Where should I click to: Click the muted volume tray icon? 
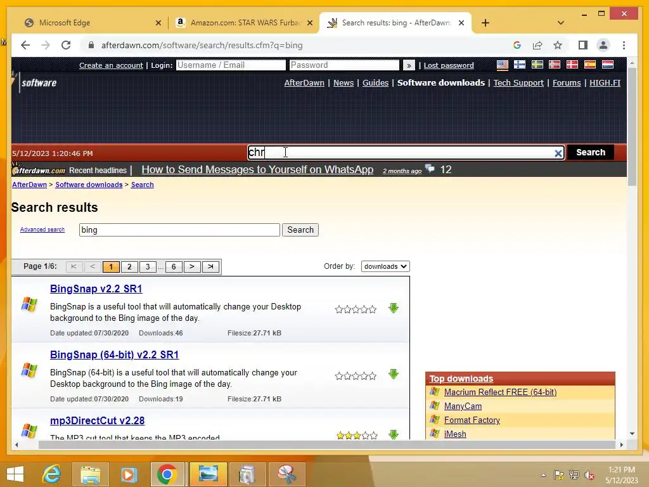coord(589,475)
